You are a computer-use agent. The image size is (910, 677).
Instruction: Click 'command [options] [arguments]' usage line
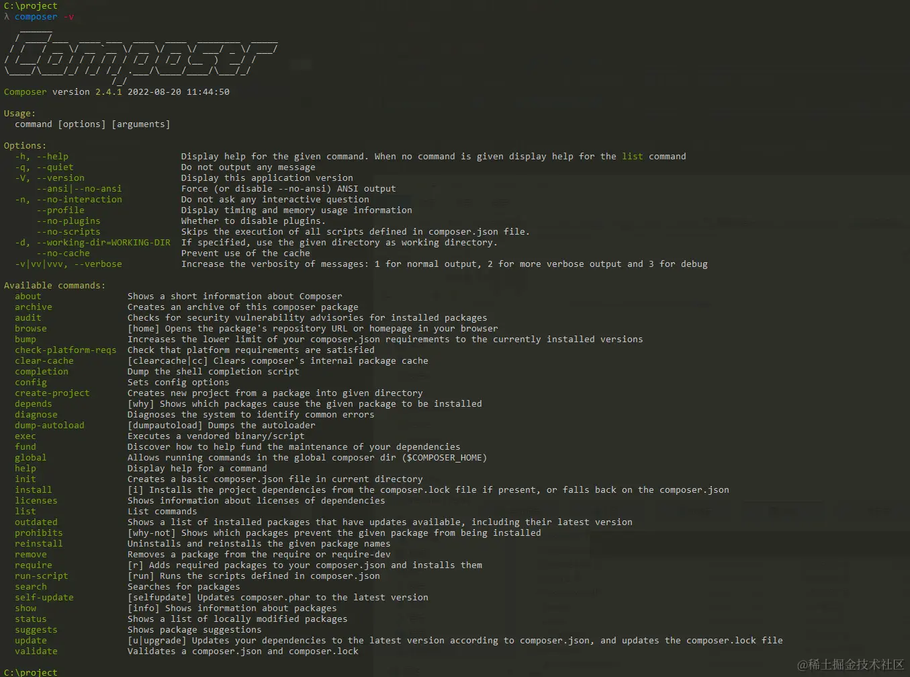[x=93, y=124]
